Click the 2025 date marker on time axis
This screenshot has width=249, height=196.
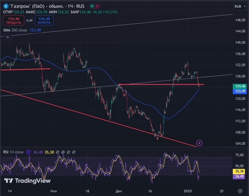[188, 191]
